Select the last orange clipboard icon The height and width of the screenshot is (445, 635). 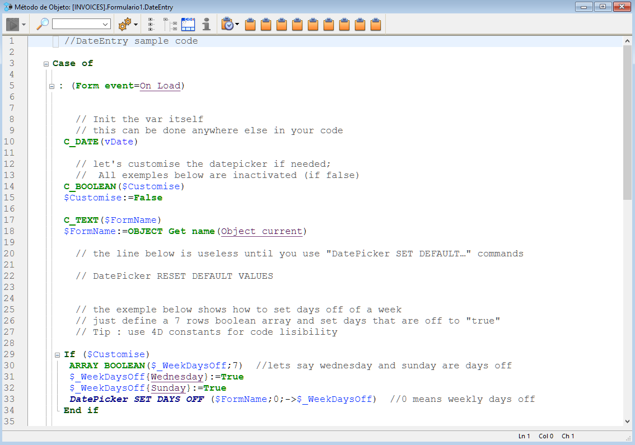376,24
